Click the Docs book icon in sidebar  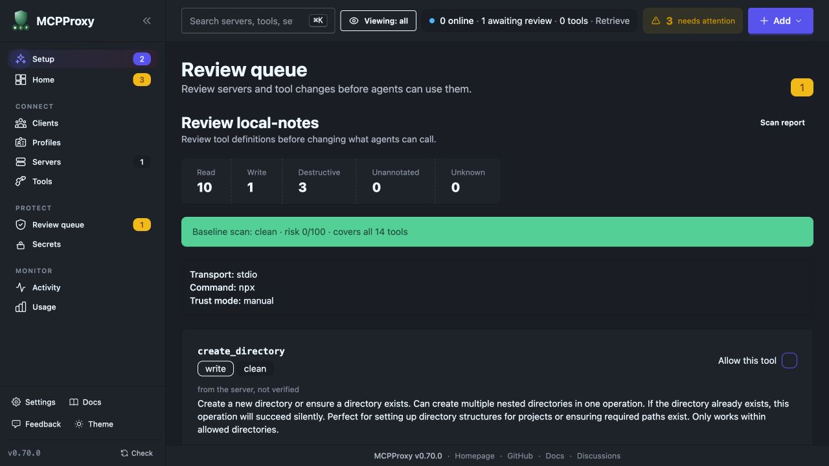(x=74, y=402)
